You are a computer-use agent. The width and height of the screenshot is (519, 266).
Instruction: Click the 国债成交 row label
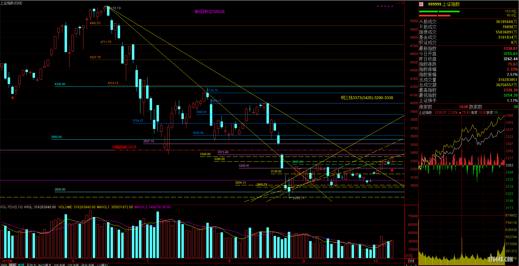(428, 32)
